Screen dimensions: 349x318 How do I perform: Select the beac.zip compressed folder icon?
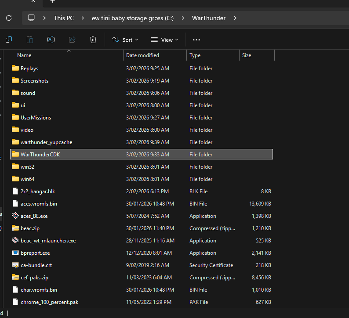15,228
